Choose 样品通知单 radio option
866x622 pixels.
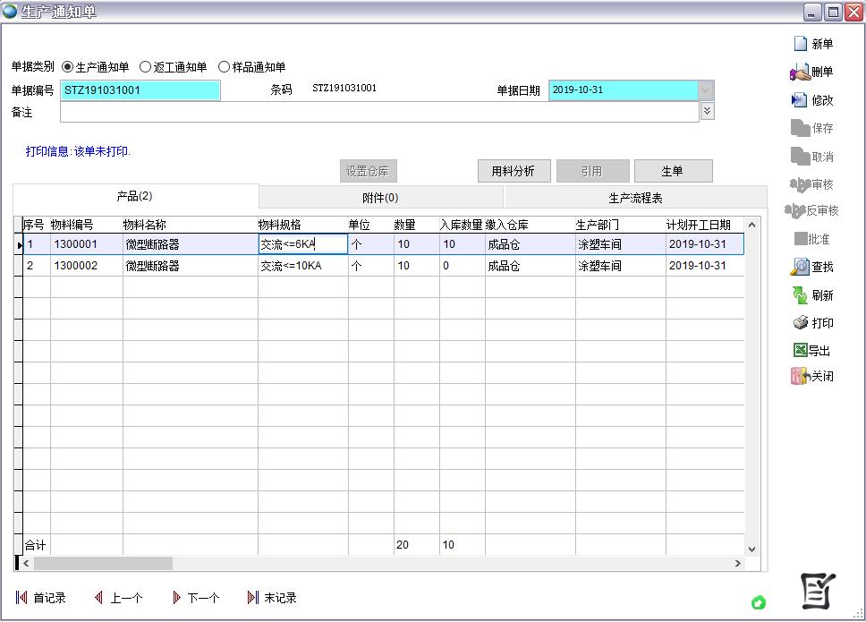click(224, 67)
